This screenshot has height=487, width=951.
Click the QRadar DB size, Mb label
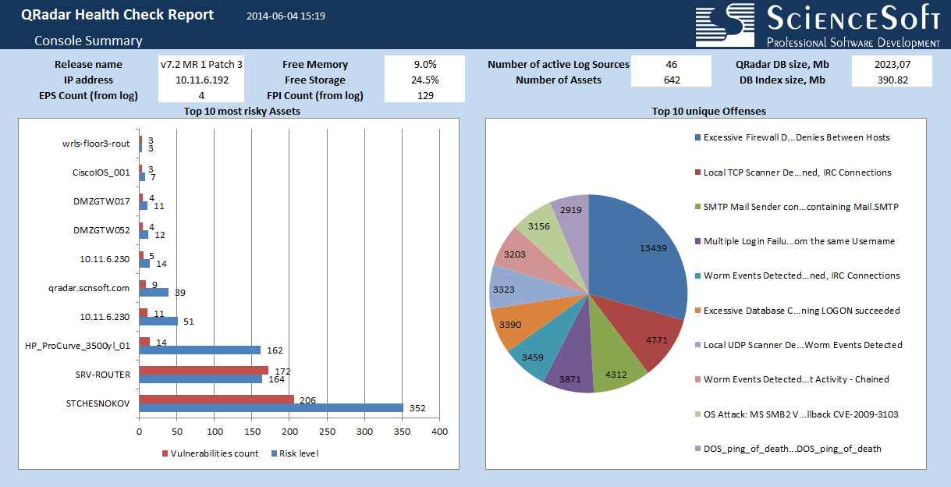point(782,64)
